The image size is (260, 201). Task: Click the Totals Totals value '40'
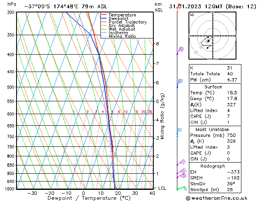tap(230, 74)
